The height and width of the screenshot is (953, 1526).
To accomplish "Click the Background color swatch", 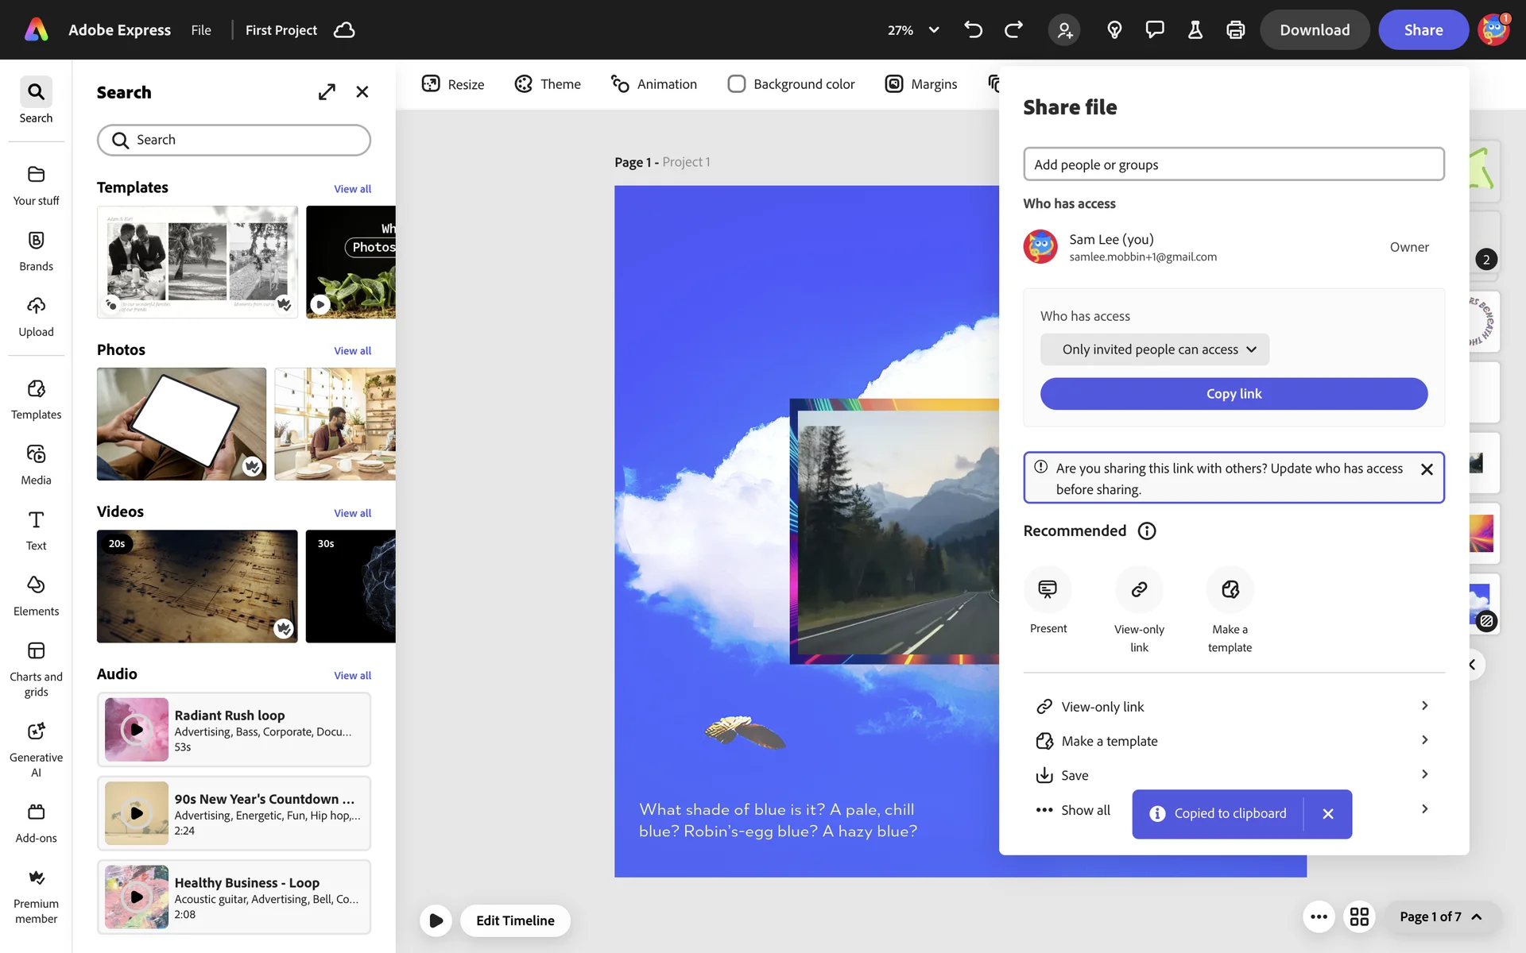I will [x=737, y=84].
